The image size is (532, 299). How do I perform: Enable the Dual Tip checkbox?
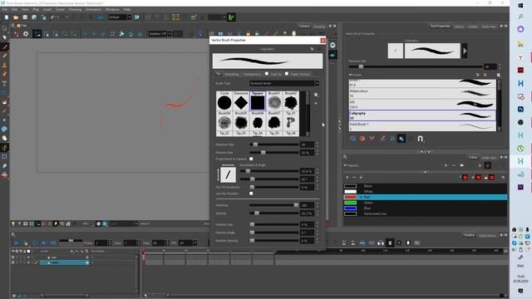pyautogui.click(x=267, y=74)
